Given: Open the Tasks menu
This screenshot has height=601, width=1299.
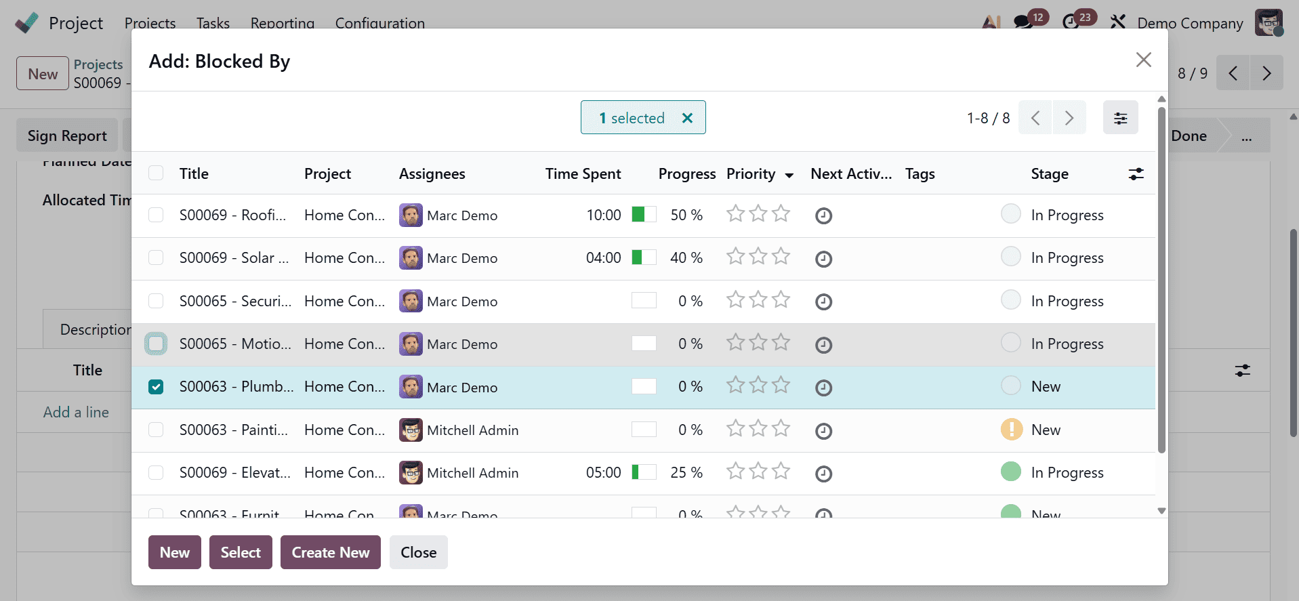Looking at the screenshot, I should tap(213, 23).
